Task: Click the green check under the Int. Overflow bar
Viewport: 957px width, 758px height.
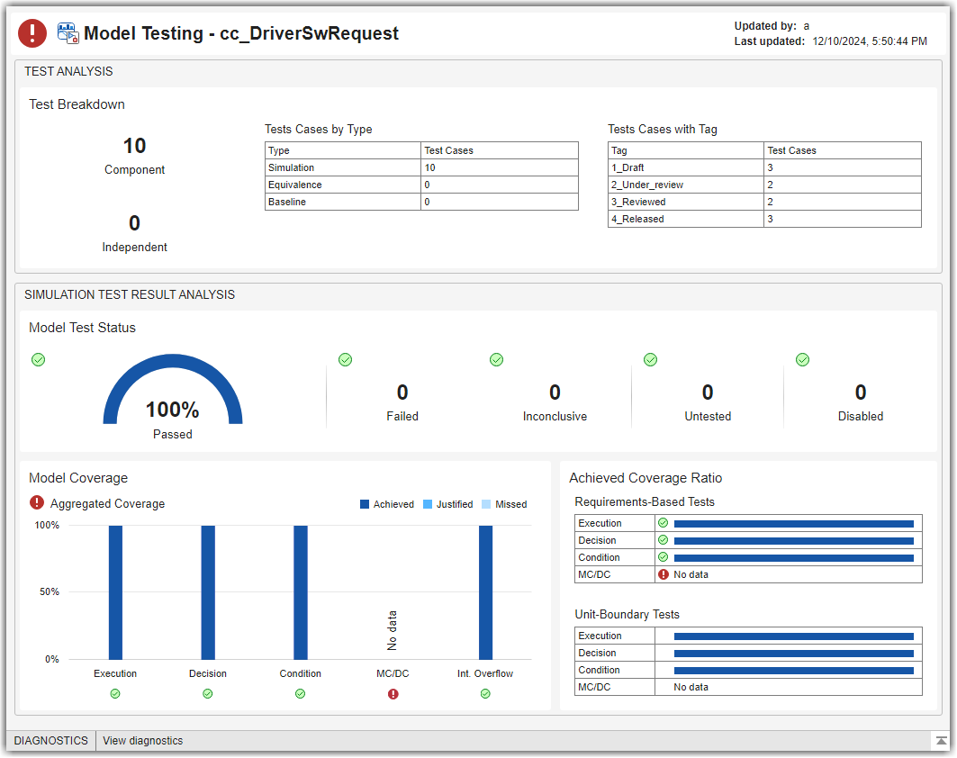Action: [485, 693]
